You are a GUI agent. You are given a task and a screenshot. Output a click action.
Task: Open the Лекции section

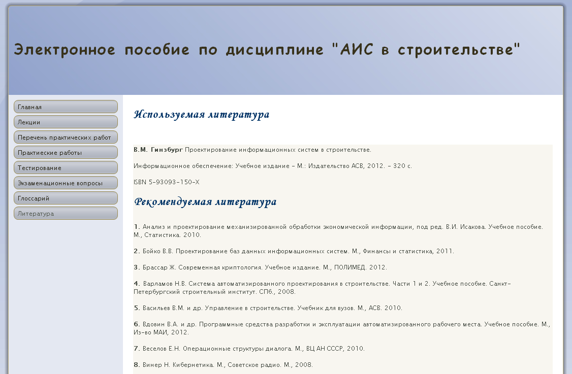(66, 122)
